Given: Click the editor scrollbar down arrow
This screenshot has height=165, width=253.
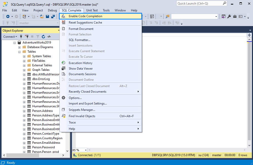Looking at the screenshot, I should [249, 146].
